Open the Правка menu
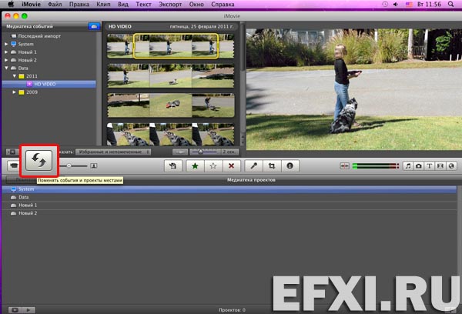 point(79,4)
